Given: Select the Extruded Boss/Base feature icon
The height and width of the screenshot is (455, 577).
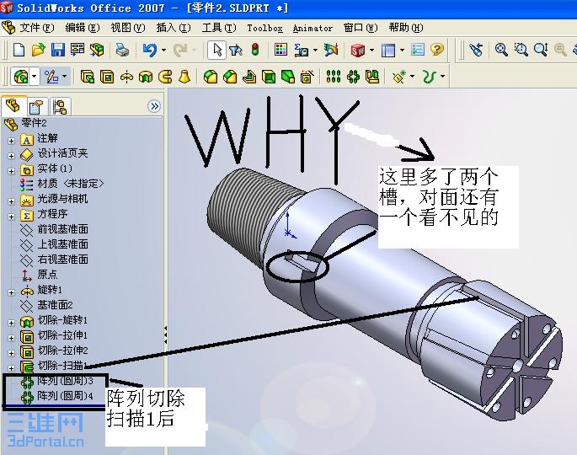Looking at the screenshot, I should [88, 77].
